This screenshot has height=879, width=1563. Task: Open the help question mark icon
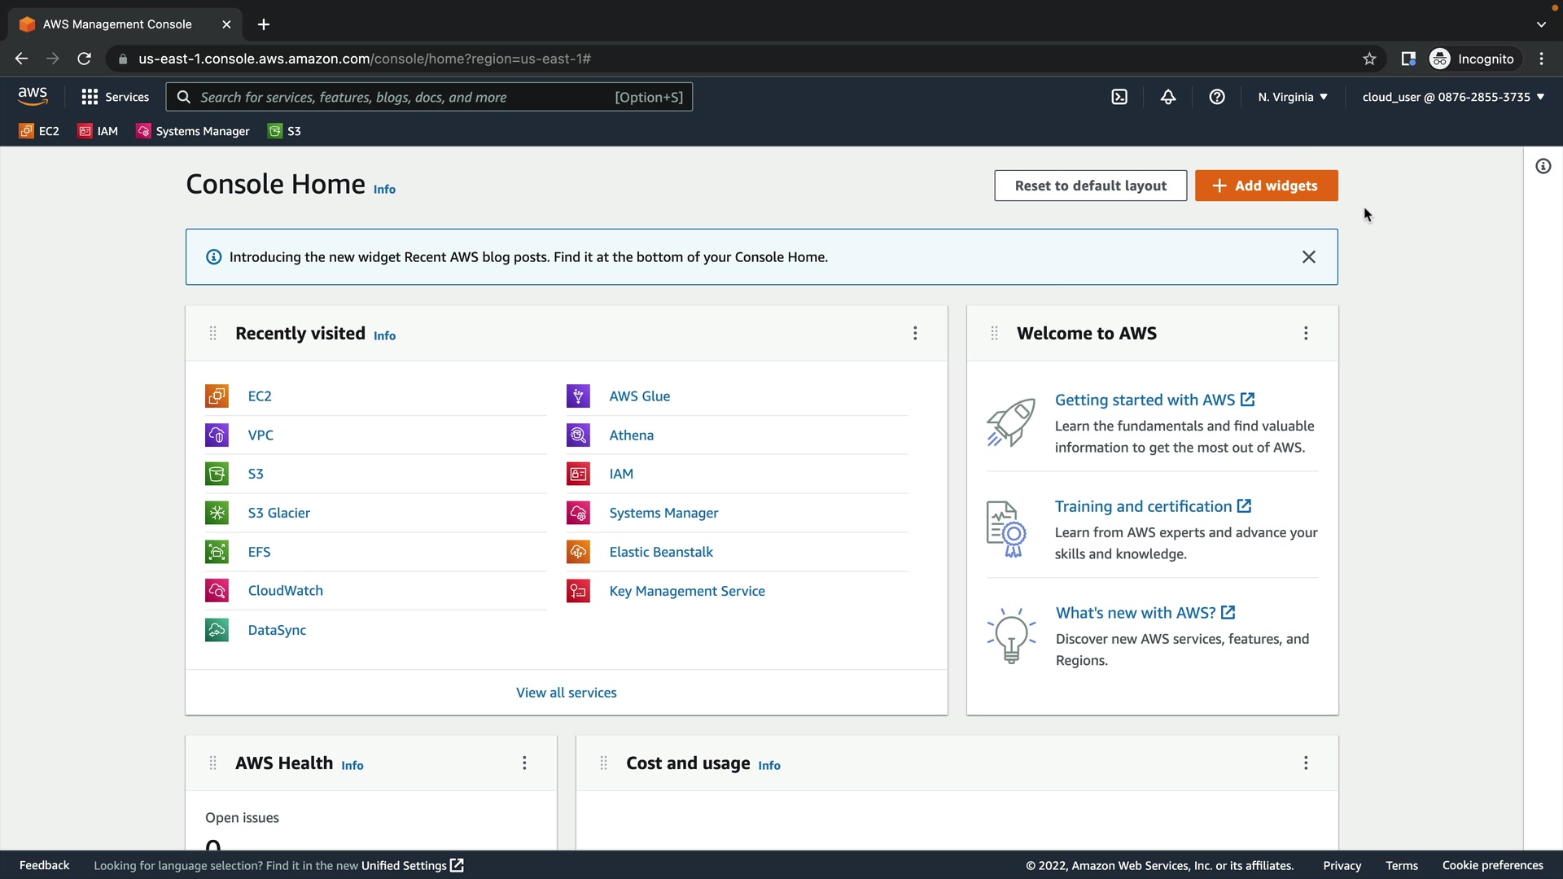pyautogui.click(x=1217, y=97)
